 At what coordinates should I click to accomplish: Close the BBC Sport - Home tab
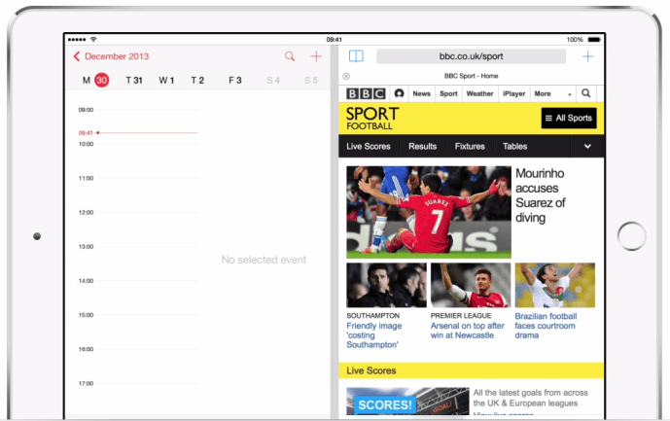[x=346, y=76]
